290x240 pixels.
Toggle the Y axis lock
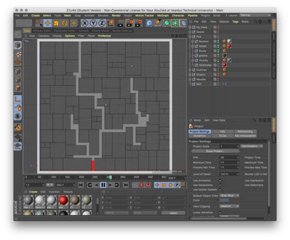[93, 23]
